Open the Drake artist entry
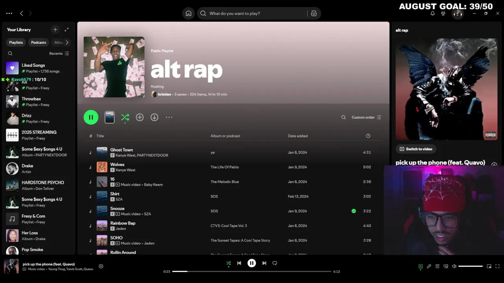Screen dimensions: 504x283 [39, 168]
